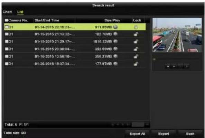Viewport: 205px width, 138px height.
Task: Click the Export button
Action: (x=164, y=134)
